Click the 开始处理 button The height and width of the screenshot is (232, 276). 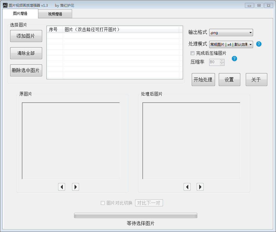click(203, 80)
